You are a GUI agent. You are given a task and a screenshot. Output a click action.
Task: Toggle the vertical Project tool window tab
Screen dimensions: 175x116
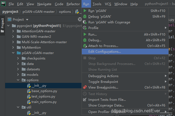coord(2,25)
